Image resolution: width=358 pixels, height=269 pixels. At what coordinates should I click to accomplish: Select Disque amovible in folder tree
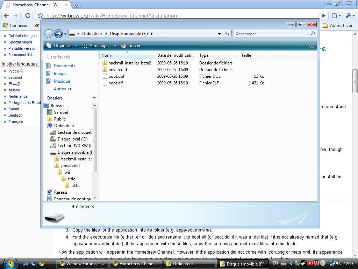74,152
